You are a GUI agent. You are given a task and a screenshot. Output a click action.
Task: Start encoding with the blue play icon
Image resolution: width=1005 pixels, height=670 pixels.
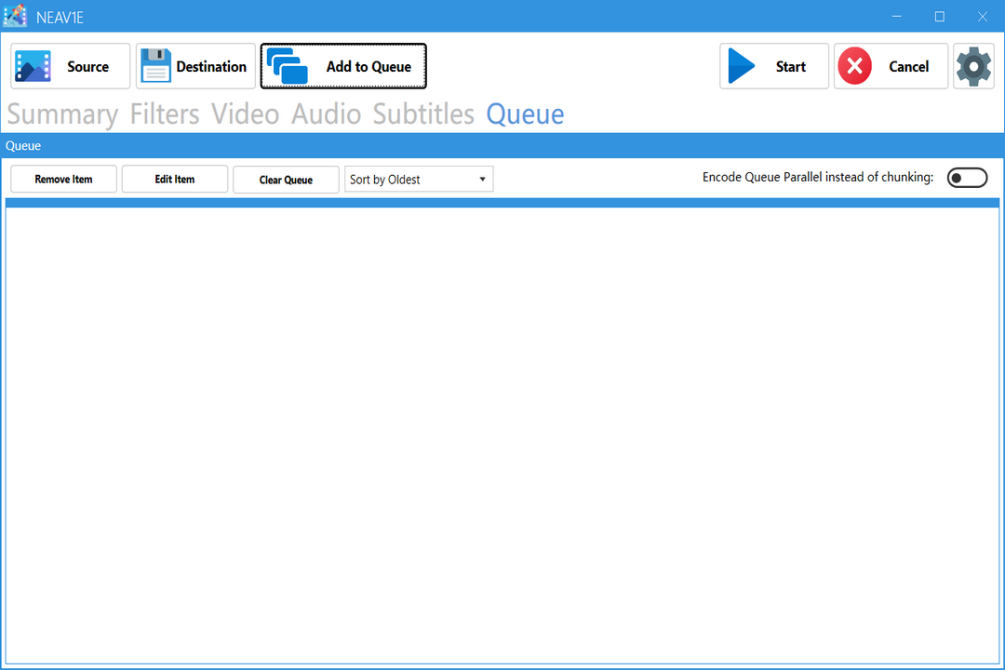(x=742, y=66)
